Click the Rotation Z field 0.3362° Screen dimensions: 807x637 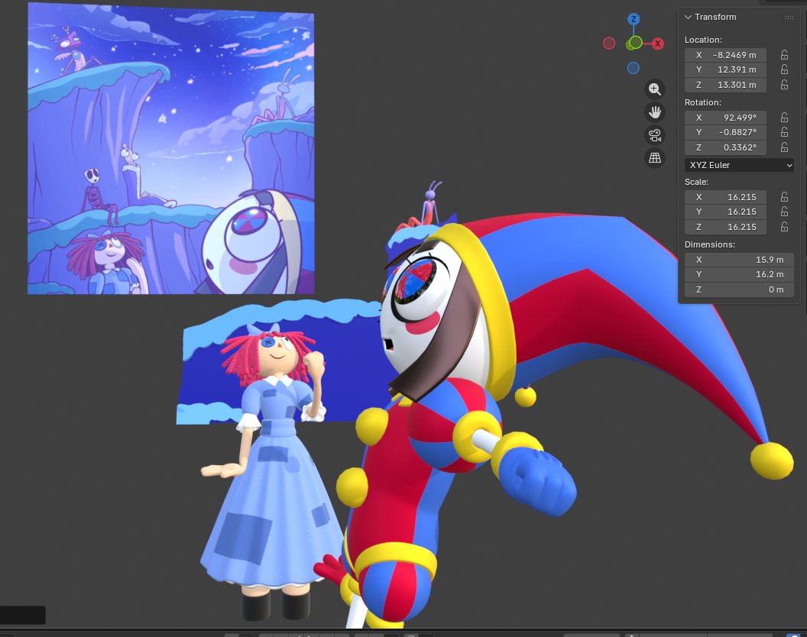coord(725,147)
